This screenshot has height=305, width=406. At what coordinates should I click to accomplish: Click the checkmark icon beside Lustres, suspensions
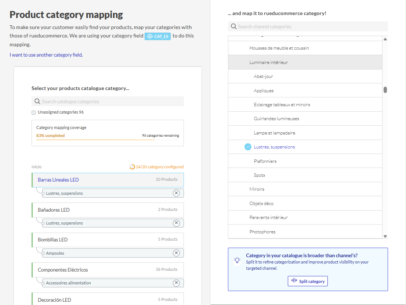pos(248,147)
